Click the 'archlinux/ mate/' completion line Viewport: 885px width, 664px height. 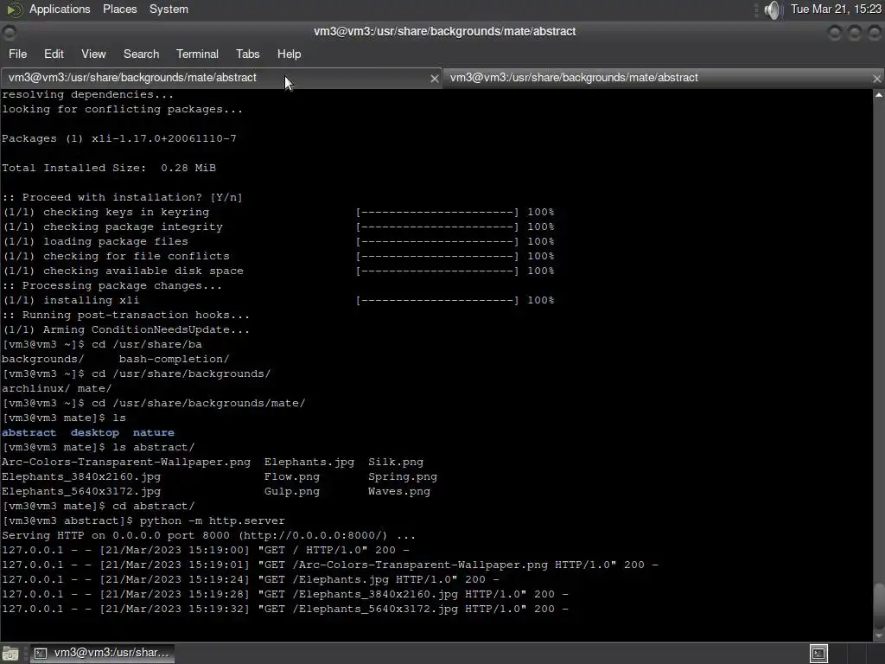tap(56, 388)
